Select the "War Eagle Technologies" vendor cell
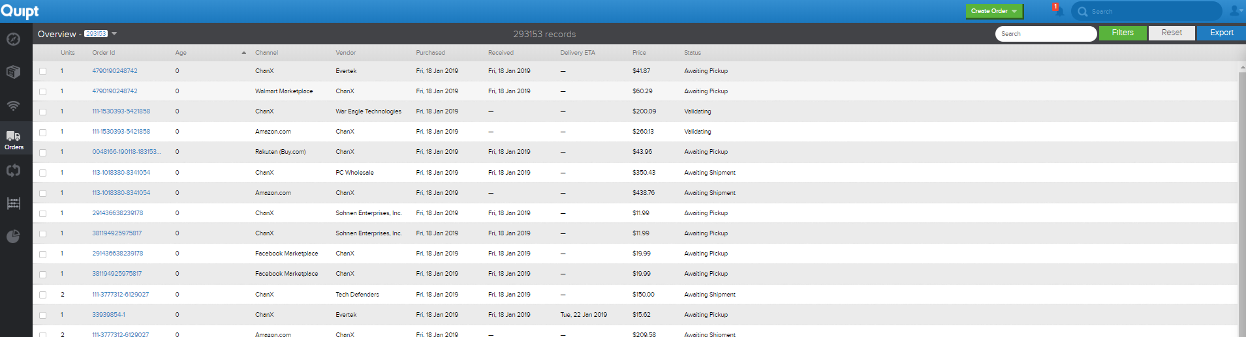The width and height of the screenshot is (1246, 337). (x=368, y=111)
